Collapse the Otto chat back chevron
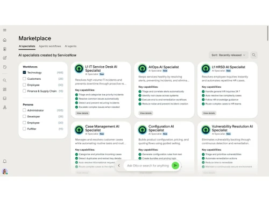 pos(119,165)
